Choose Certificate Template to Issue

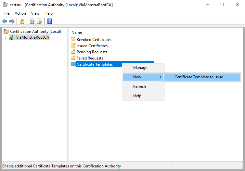[x=199, y=77]
